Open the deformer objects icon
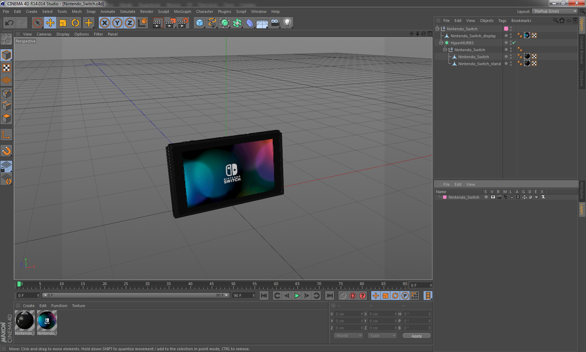This screenshot has width=586, height=352. [250, 23]
